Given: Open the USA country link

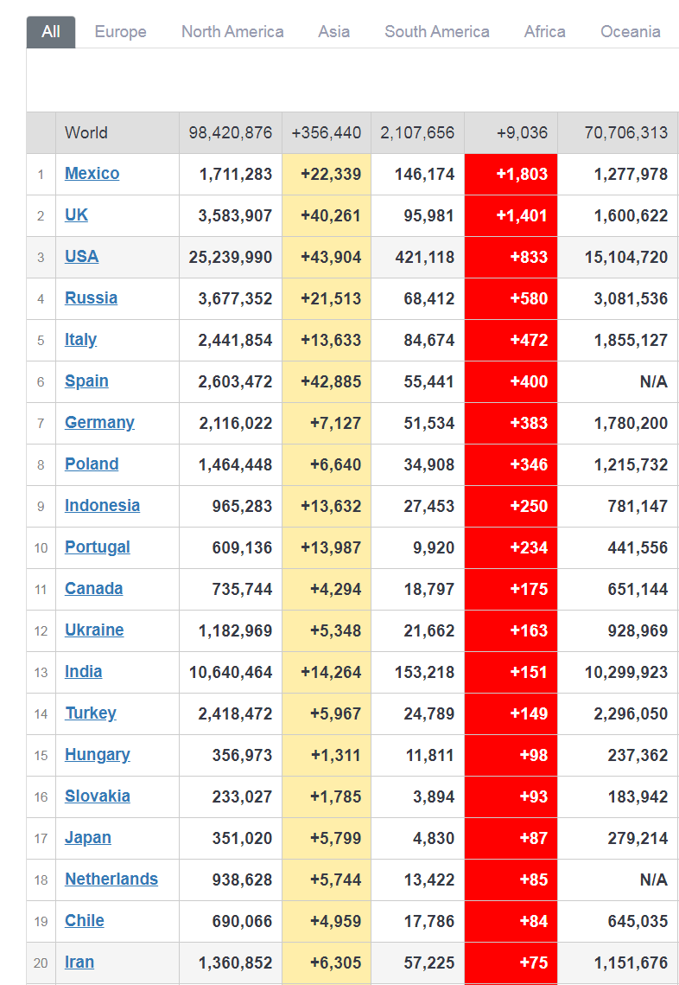Looking at the screenshot, I should (81, 257).
